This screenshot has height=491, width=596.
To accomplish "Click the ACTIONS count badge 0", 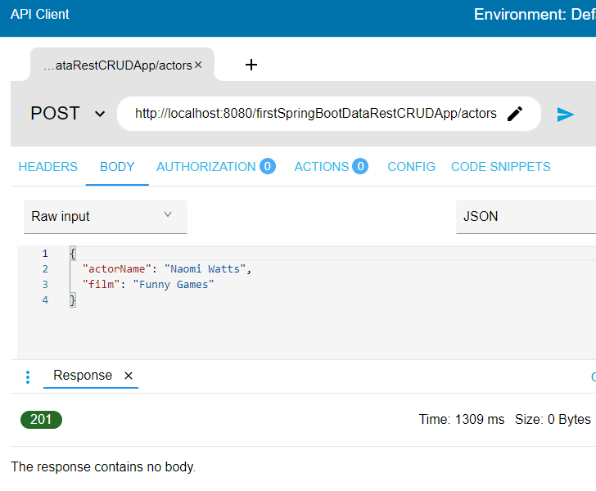I will pos(360,166).
